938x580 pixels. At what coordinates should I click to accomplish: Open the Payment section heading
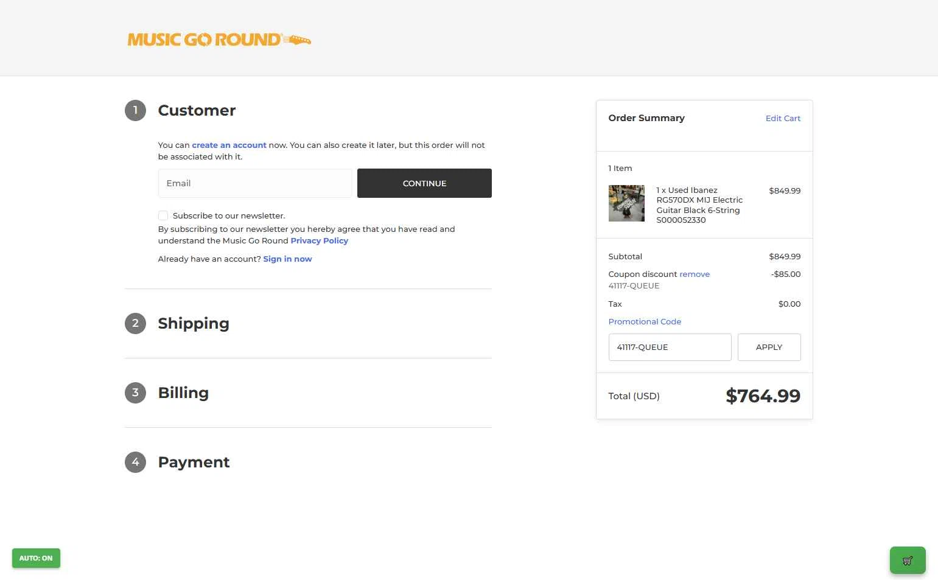[x=194, y=462]
